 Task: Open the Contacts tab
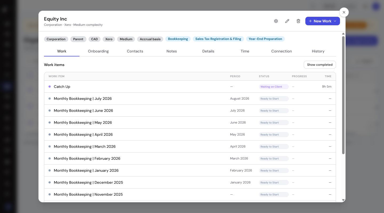135,51
